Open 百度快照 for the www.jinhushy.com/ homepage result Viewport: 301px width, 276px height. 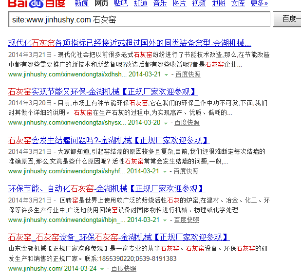coord(124,269)
